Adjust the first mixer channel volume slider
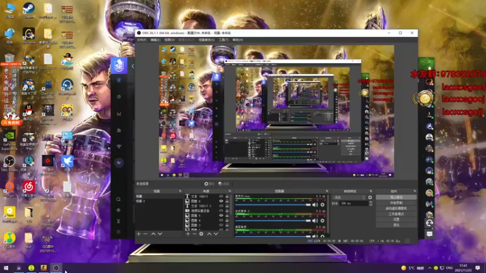 tap(273, 204)
